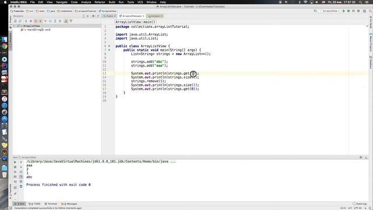This screenshot has height=210, width=373.
Task: Open the TODO tool window tab
Action: (34, 204)
